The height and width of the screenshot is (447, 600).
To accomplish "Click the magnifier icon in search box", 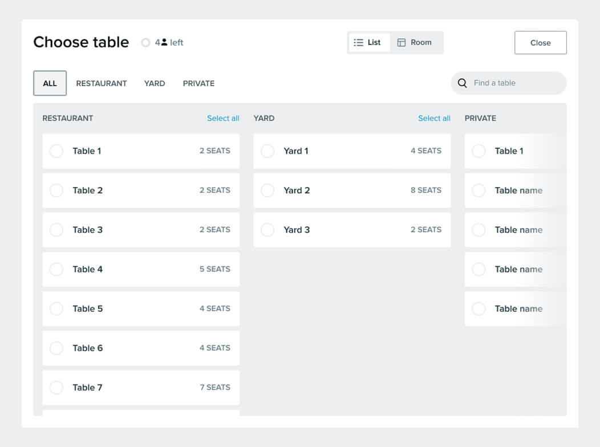I will coord(463,83).
